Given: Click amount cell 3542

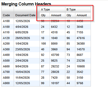Looking at the screenshot, I should tap(83, 72).
